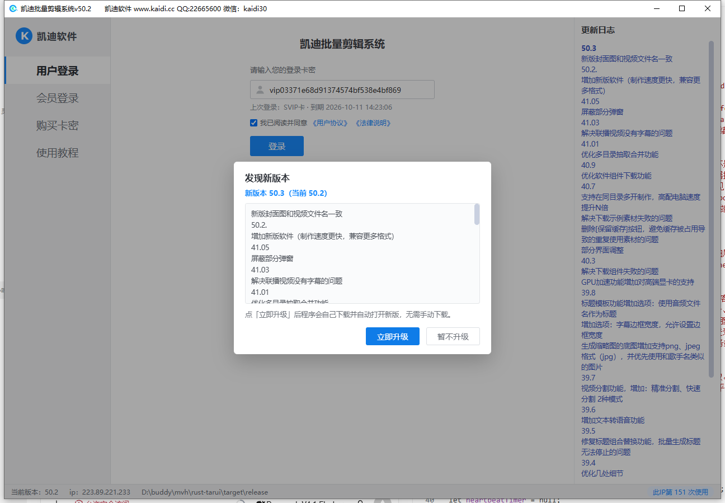Click the 新版本 50.3（当前 50.2） text

pos(286,193)
